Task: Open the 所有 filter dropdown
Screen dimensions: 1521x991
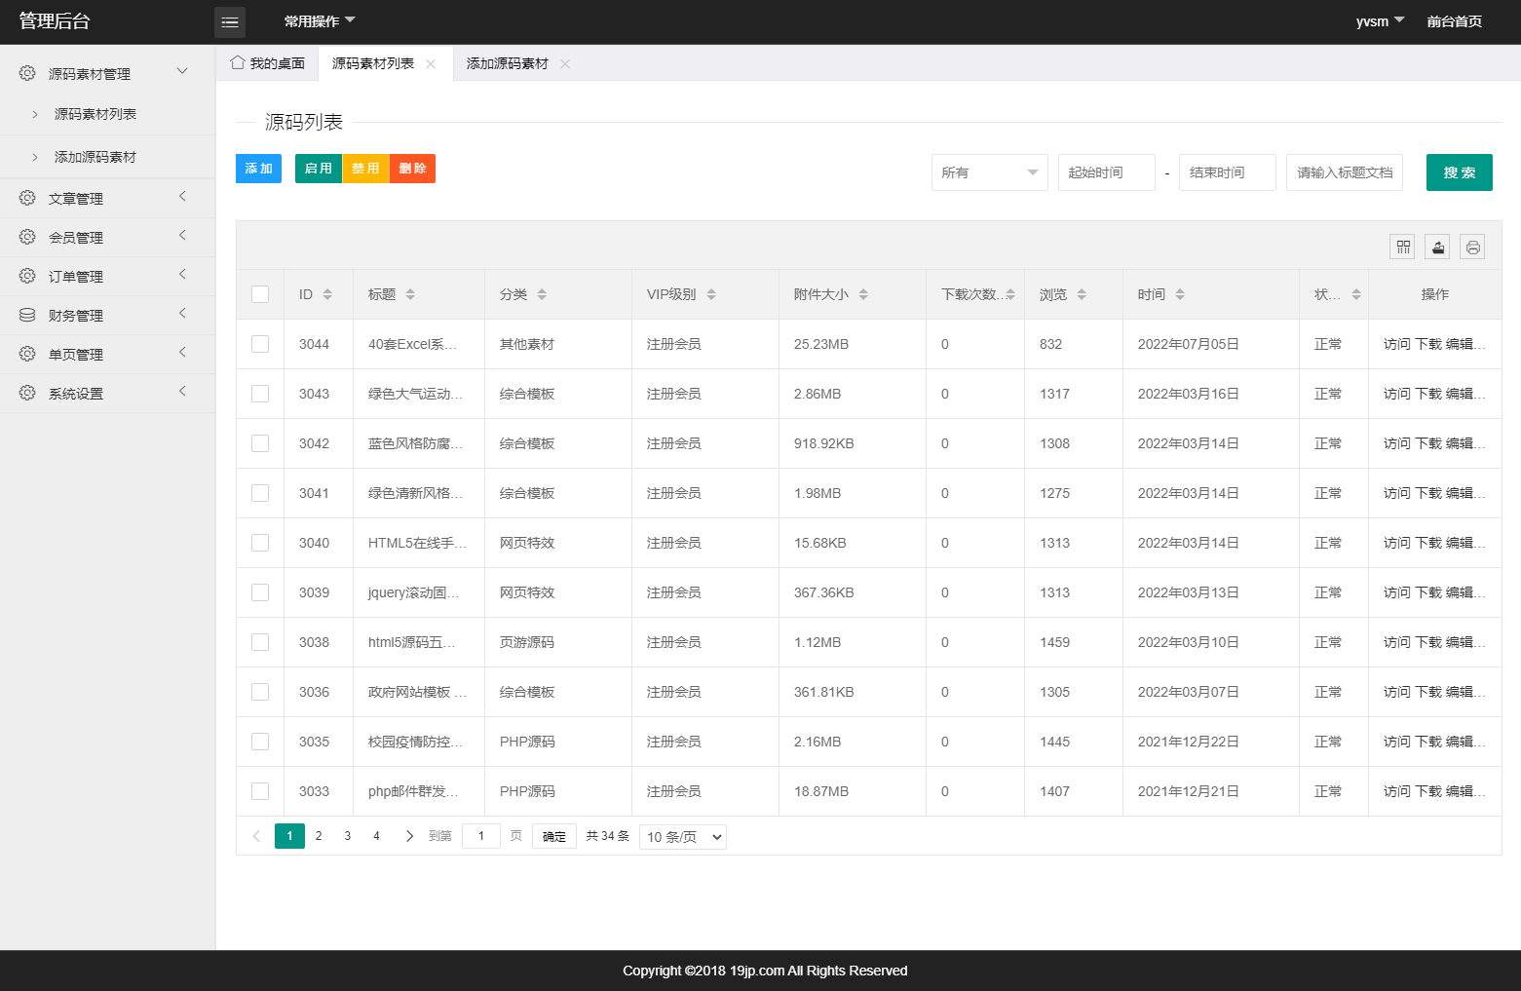Action: [990, 172]
